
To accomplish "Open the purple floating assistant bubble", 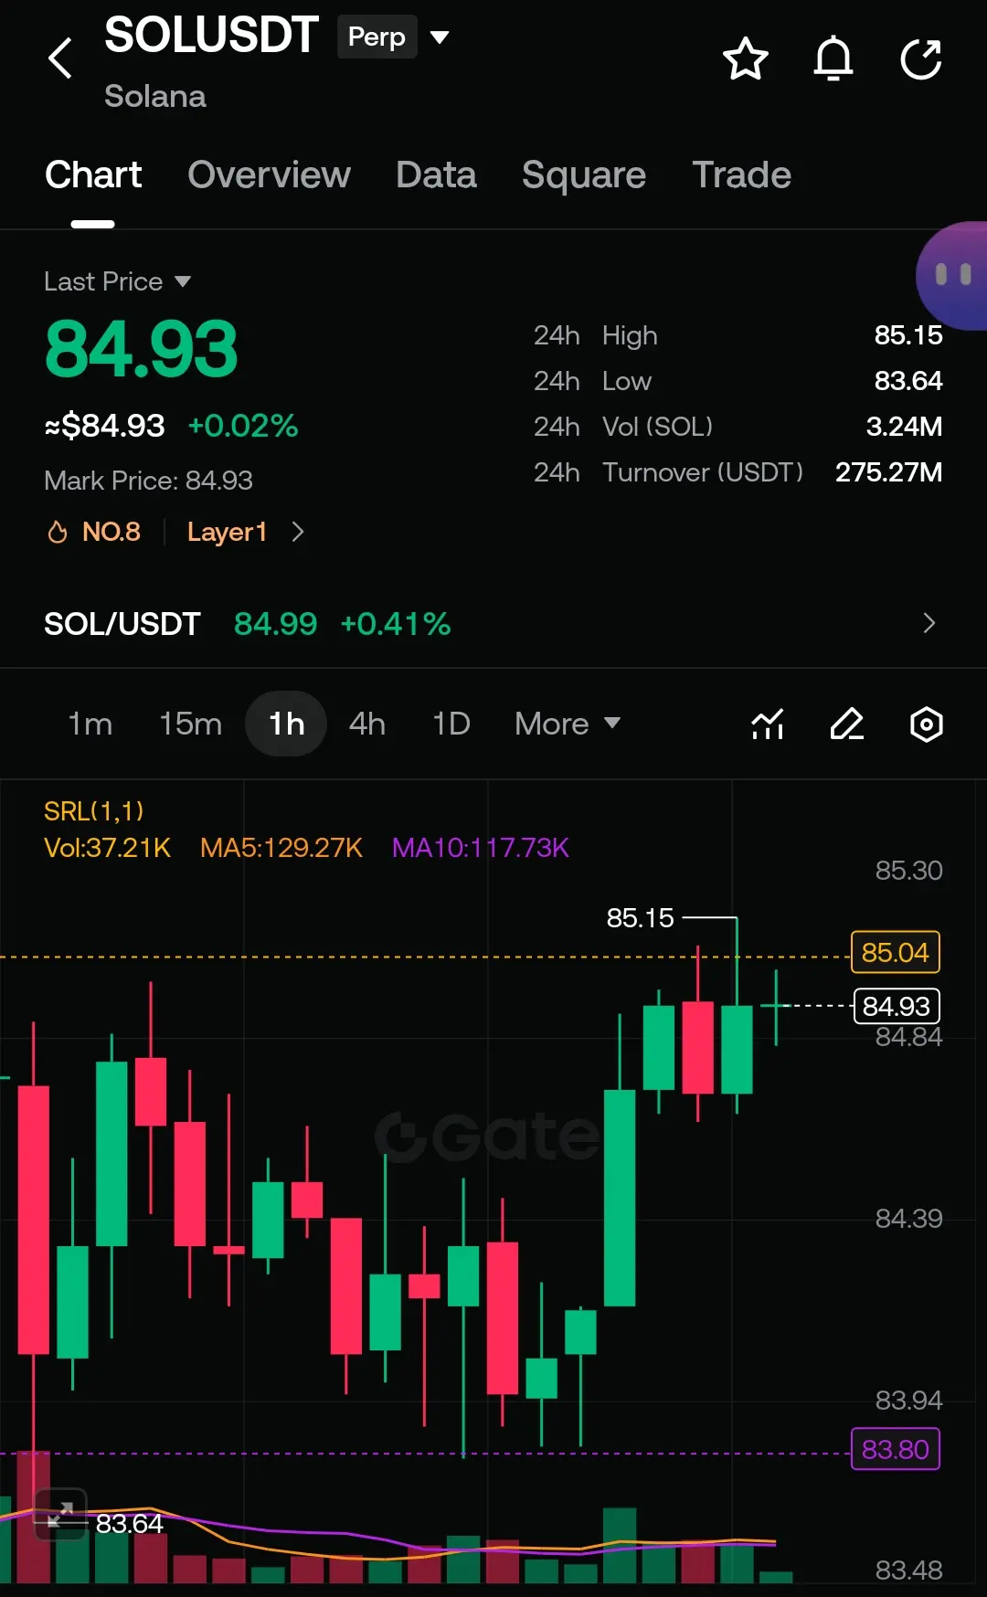I will pyautogui.click(x=951, y=275).
